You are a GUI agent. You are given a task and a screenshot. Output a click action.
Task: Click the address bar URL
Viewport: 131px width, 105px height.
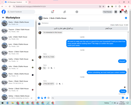pyautogui.click(x=31, y=7)
